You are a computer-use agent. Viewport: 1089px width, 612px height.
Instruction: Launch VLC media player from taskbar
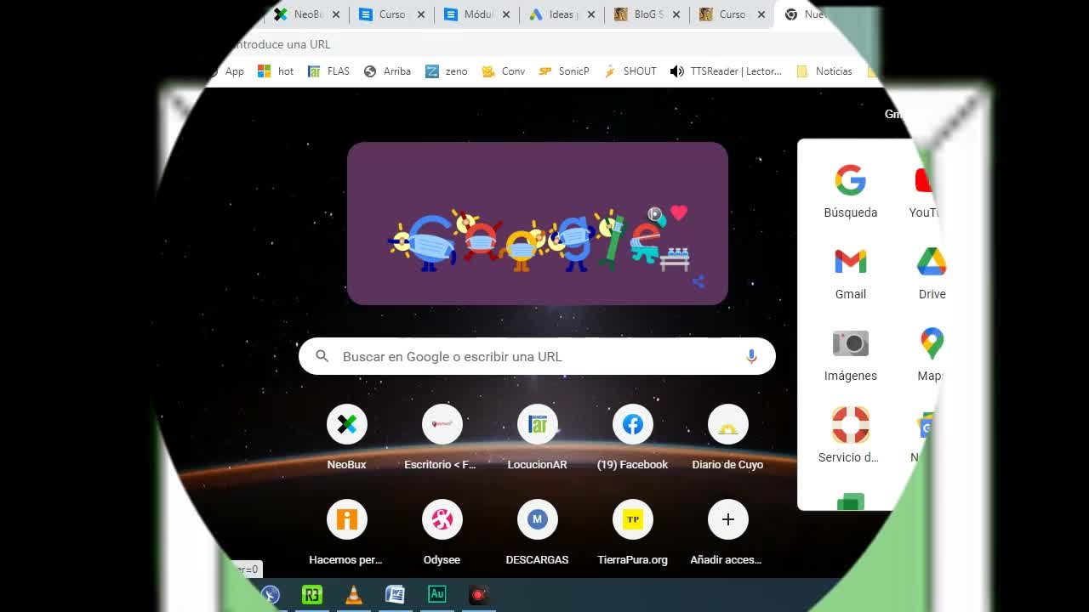coord(354,595)
